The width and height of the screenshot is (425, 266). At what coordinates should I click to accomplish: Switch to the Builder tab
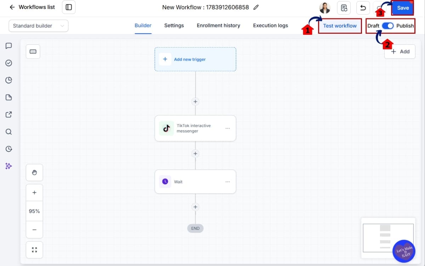(x=143, y=26)
